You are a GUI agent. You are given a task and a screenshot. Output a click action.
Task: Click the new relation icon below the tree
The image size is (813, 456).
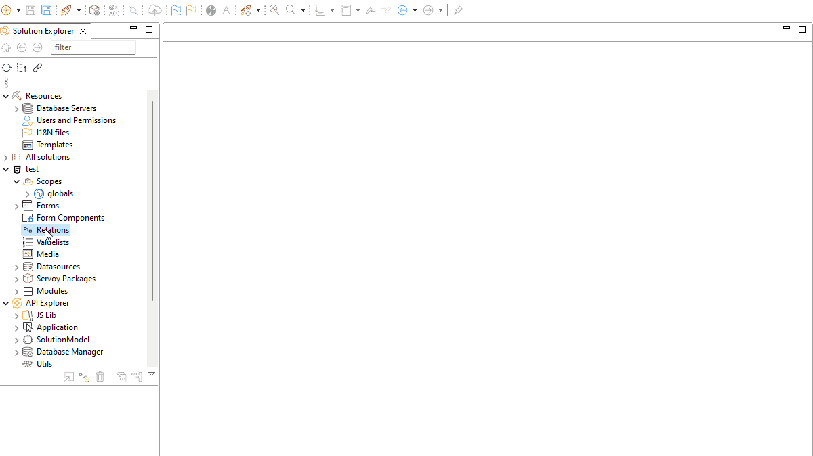point(84,377)
